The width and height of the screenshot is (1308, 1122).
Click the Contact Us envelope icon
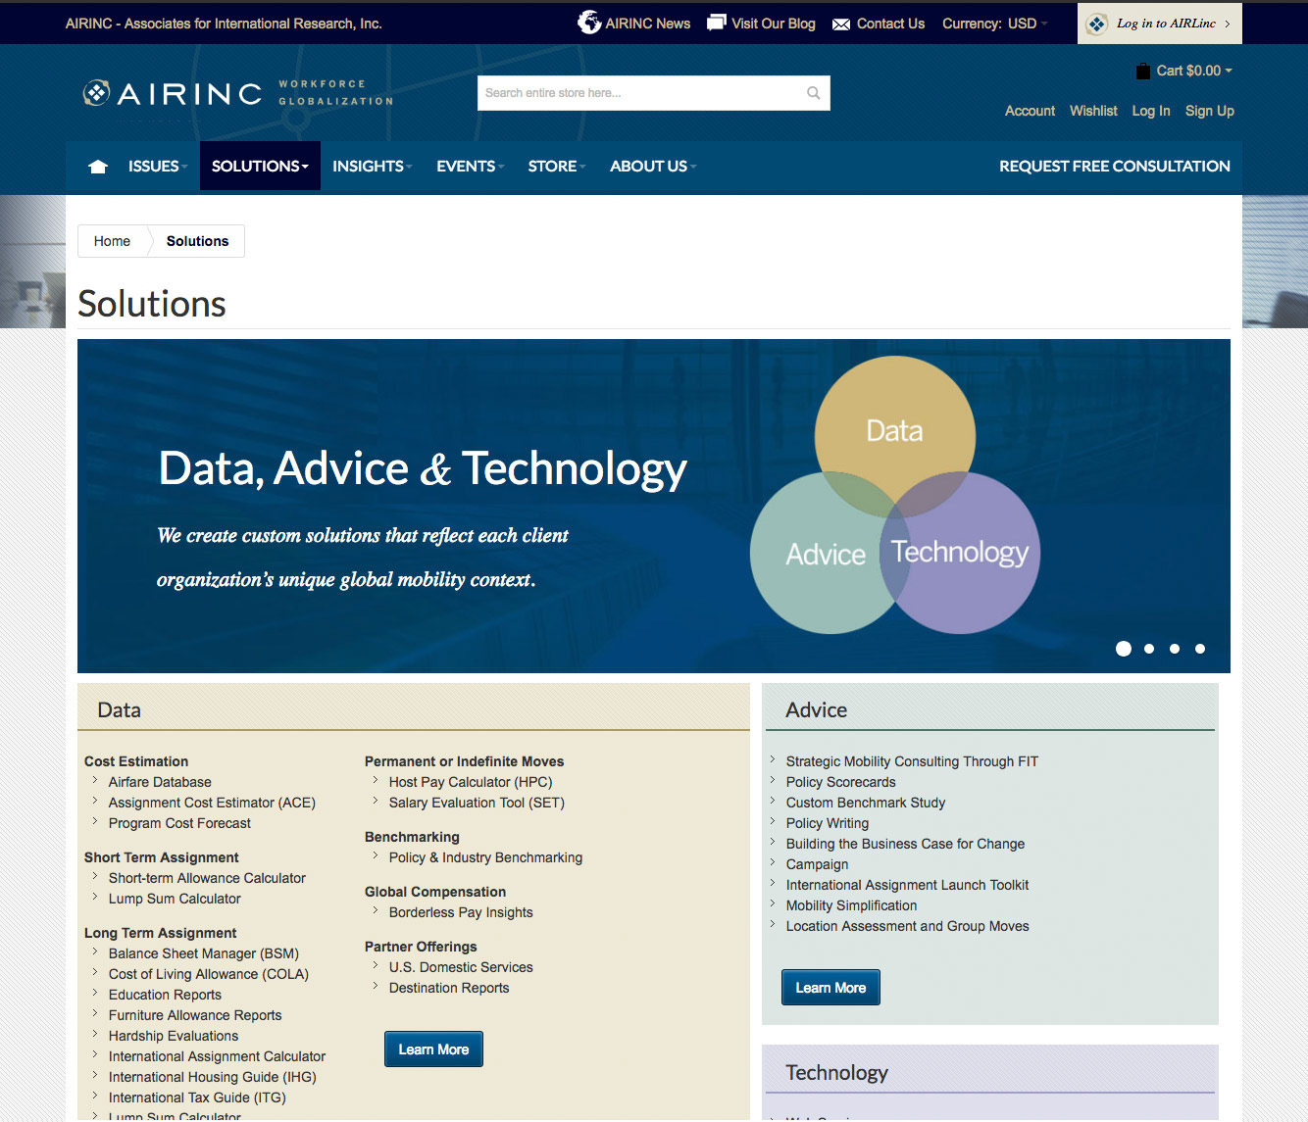pyautogui.click(x=841, y=24)
